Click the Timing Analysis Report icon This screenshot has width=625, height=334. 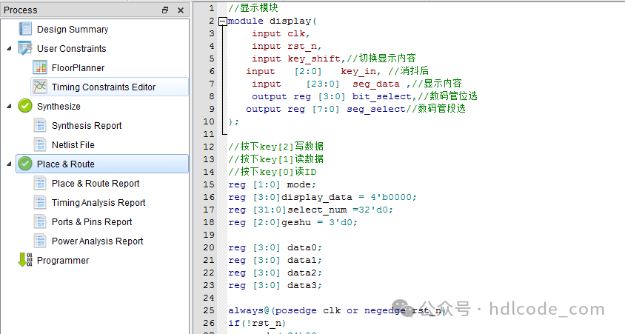[40, 202]
